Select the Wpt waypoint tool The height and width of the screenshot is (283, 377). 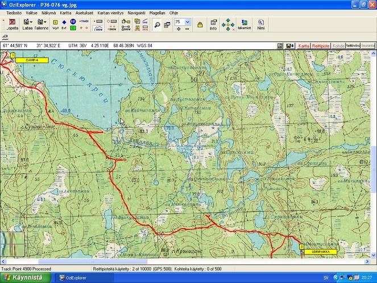tap(55, 23)
